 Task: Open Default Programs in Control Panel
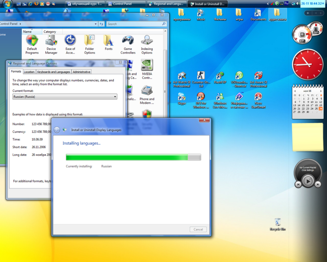click(x=32, y=45)
